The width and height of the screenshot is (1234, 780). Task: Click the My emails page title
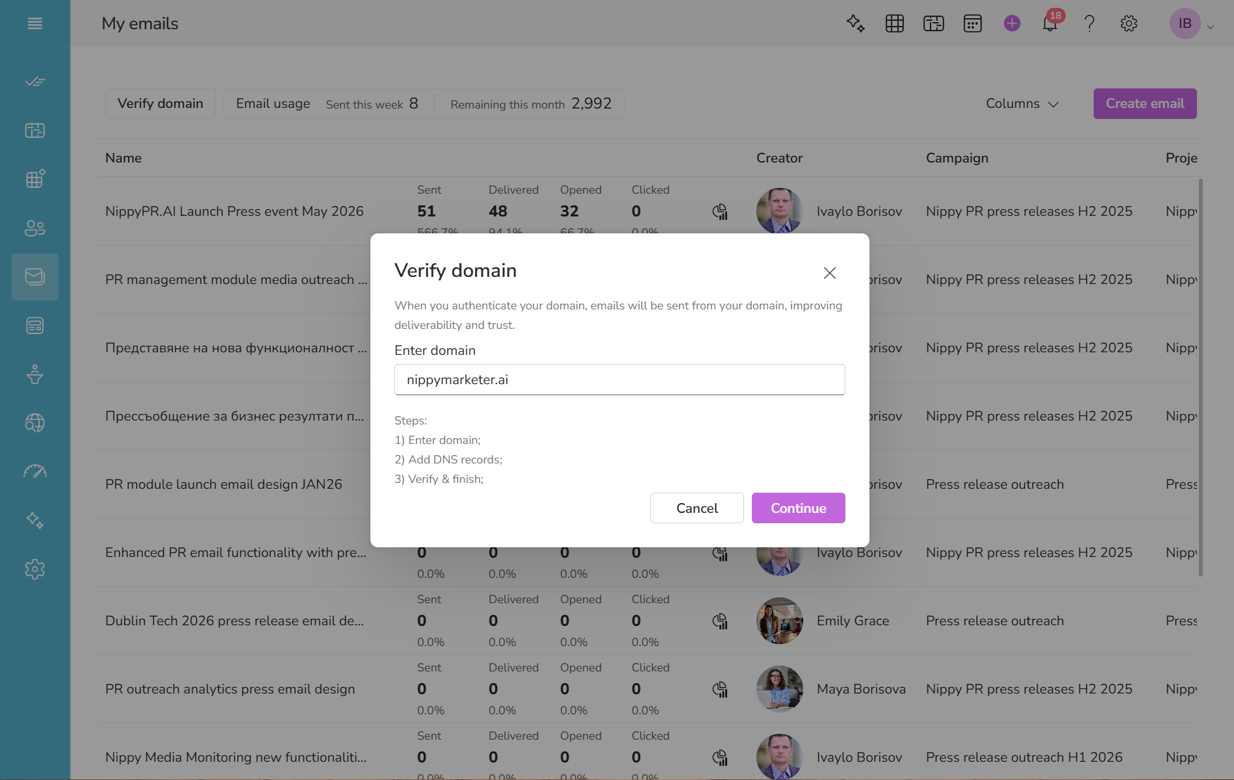tap(140, 23)
